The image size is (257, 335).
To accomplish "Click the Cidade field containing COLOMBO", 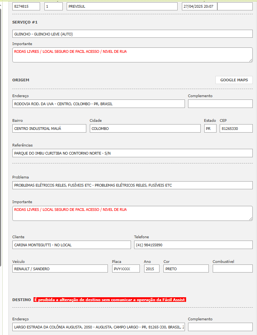I will 146,128.
